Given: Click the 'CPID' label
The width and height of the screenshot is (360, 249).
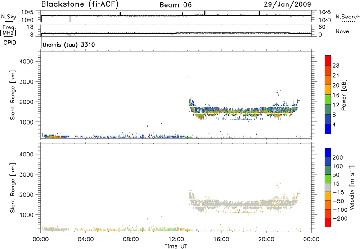Looking at the screenshot, I should 10,43.
